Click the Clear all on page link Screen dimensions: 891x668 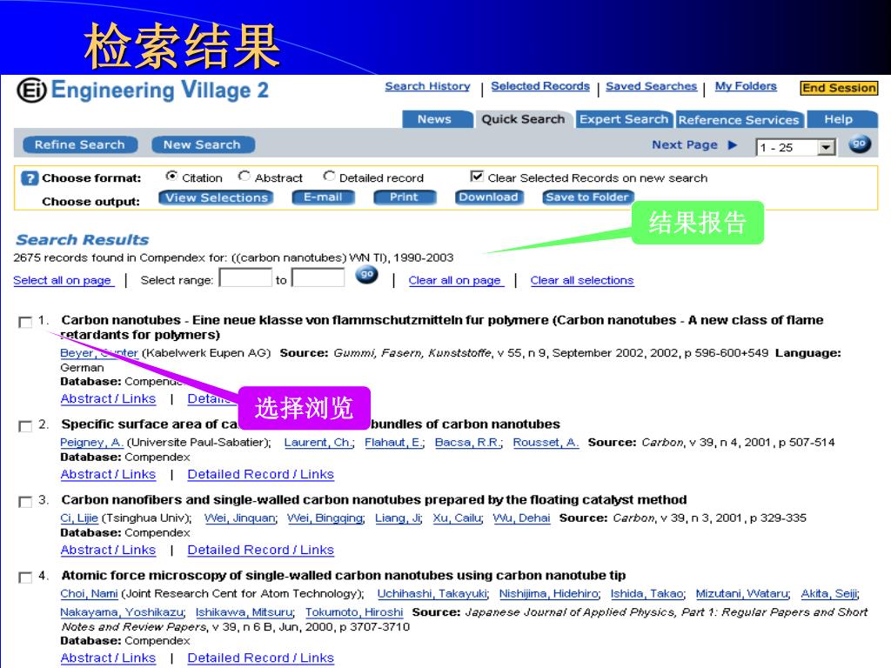(x=454, y=280)
